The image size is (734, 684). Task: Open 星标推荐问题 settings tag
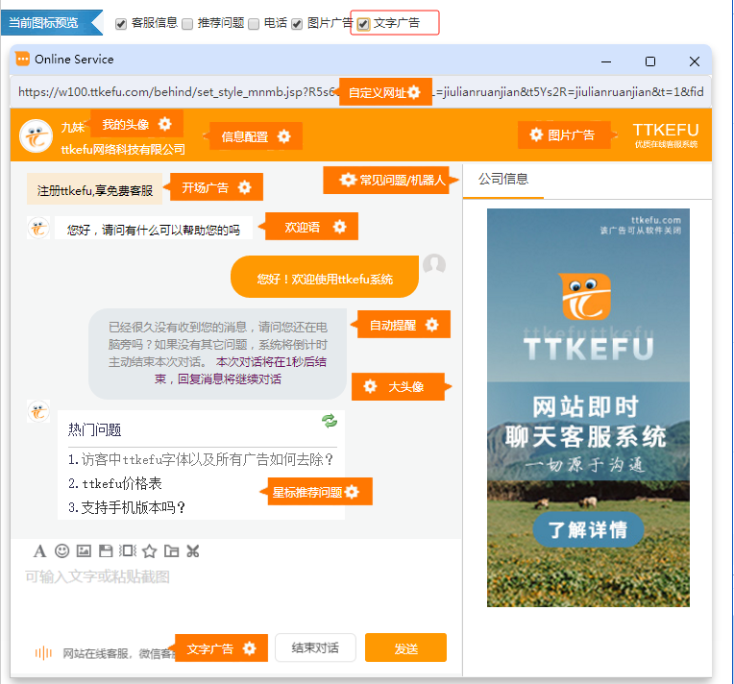pyautogui.click(x=320, y=492)
